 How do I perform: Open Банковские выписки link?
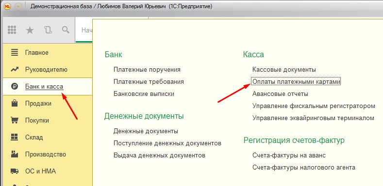pyautogui.click(x=144, y=94)
